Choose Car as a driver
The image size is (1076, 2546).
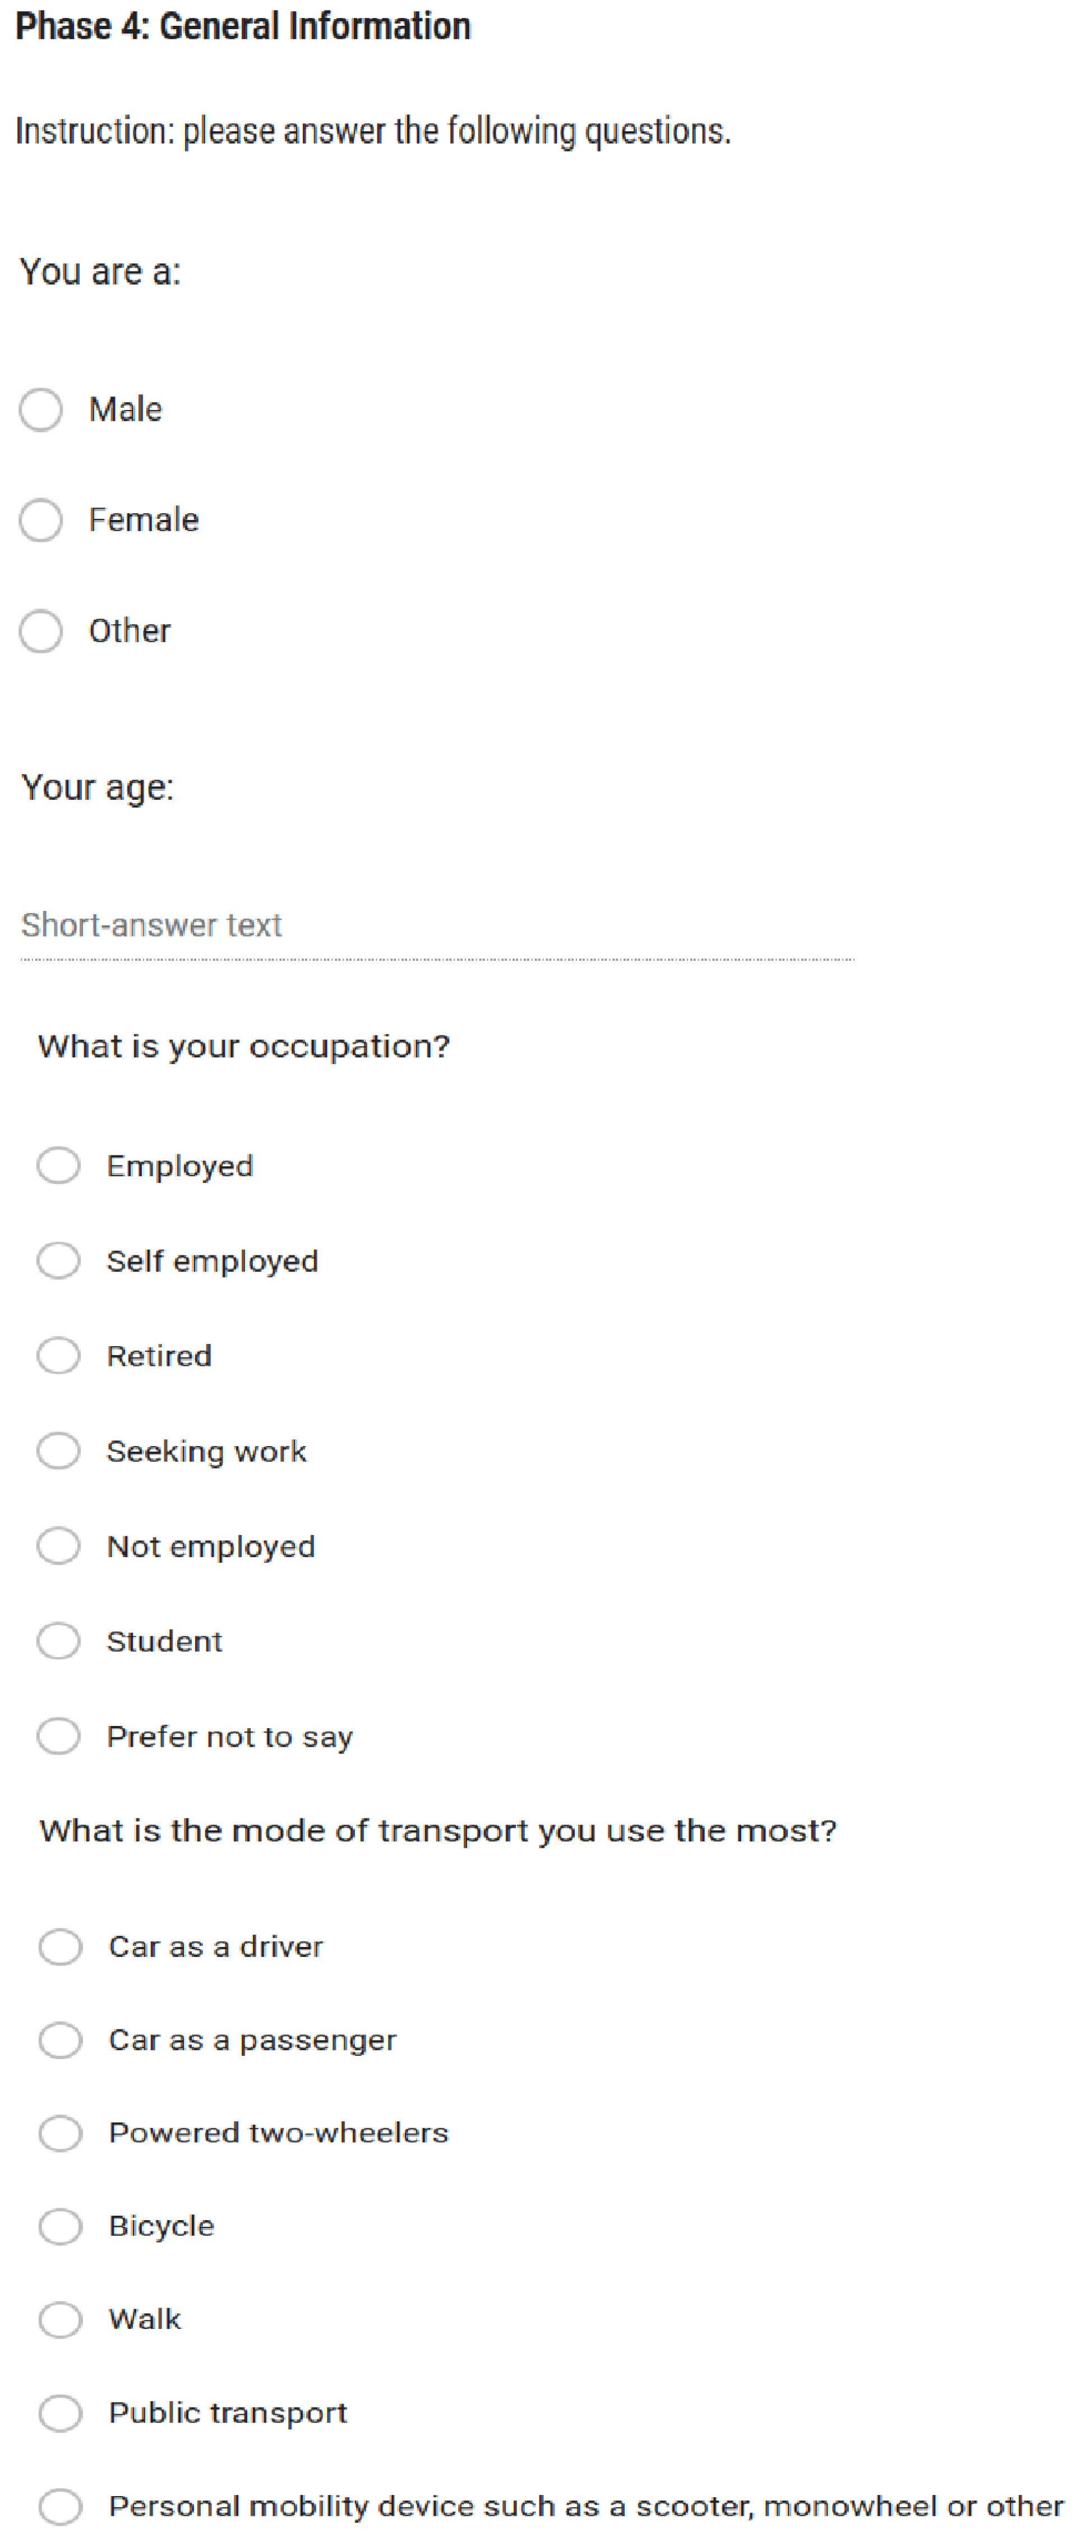[60, 1946]
